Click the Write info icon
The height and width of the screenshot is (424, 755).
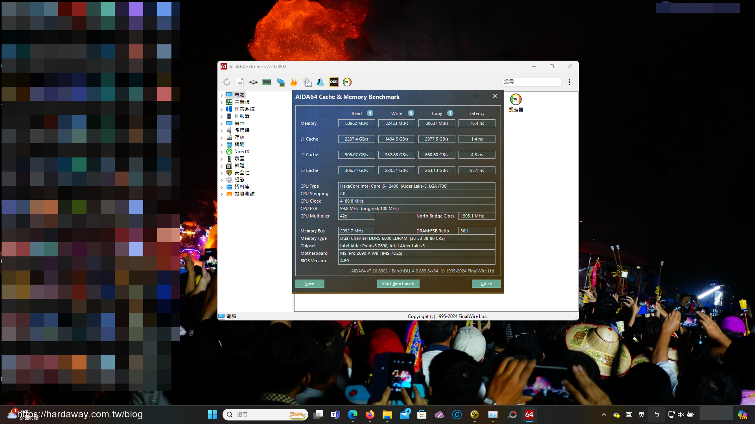coord(411,113)
